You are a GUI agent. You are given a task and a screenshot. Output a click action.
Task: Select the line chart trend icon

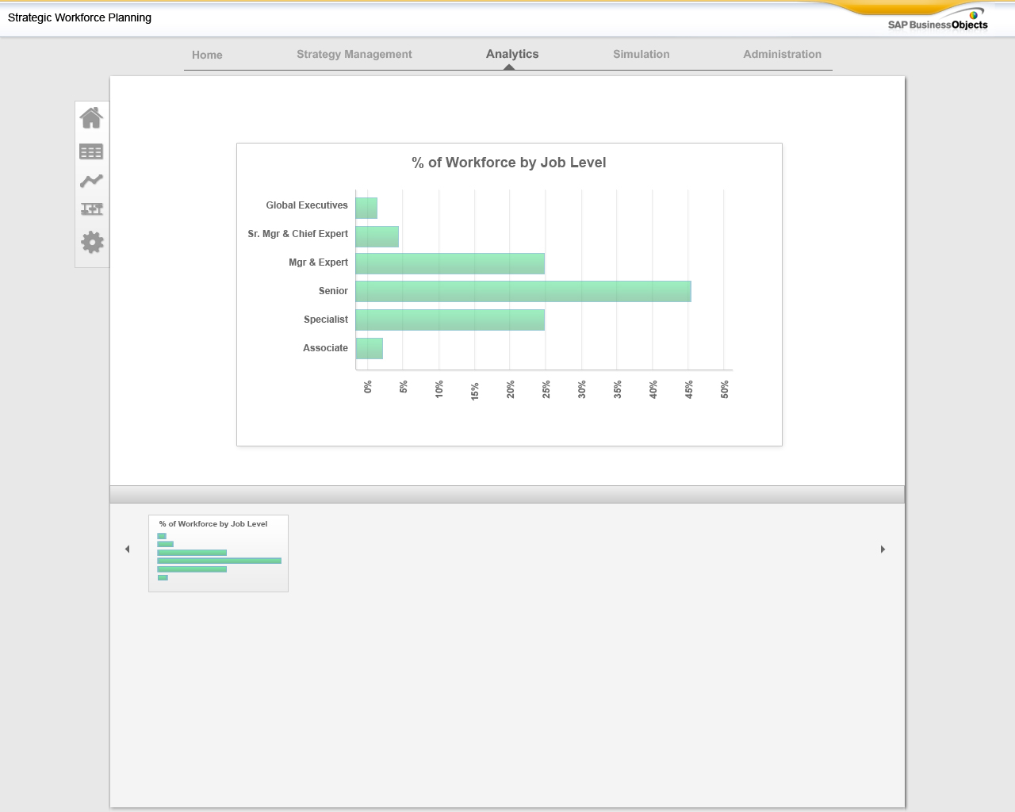[x=91, y=181]
